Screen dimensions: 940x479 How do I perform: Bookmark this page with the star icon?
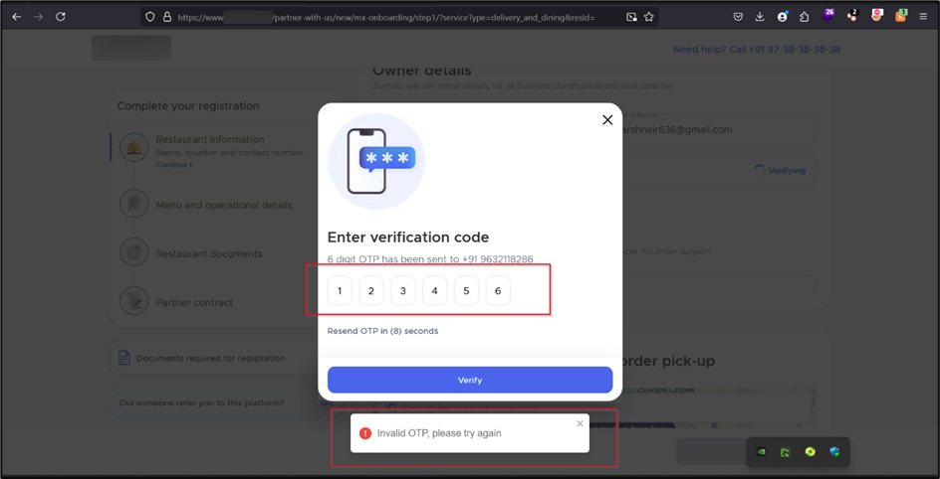(x=649, y=17)
